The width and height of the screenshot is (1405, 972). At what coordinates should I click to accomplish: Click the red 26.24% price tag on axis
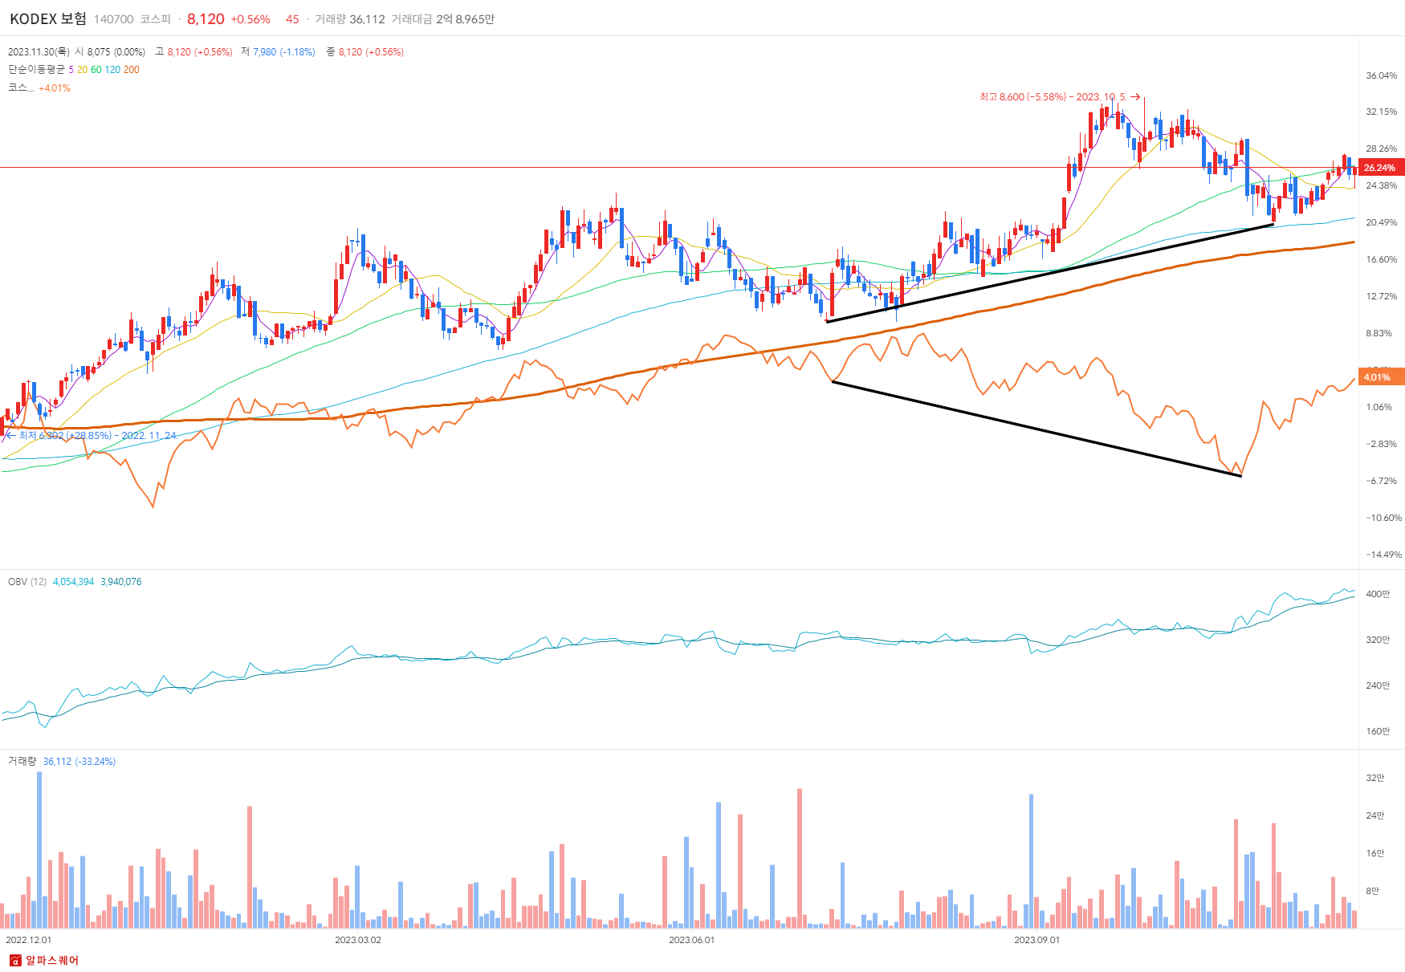(x=1381, y=168)
